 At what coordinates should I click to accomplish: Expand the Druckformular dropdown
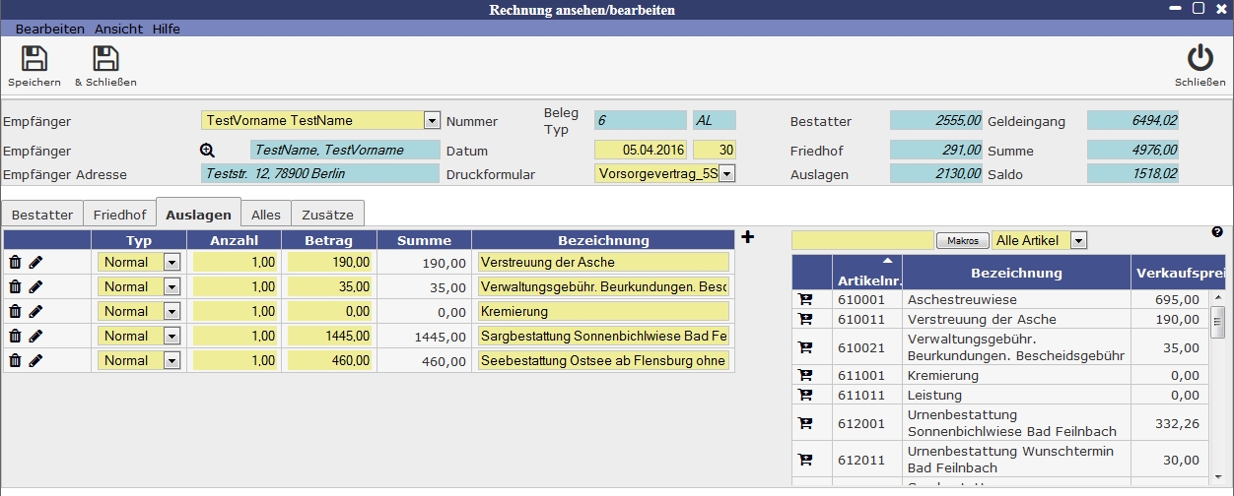(726, 174)
